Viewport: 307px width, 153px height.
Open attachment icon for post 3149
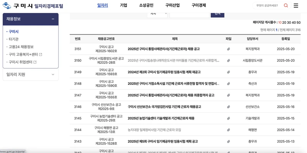pyautogui.click(x=228, y=72)
